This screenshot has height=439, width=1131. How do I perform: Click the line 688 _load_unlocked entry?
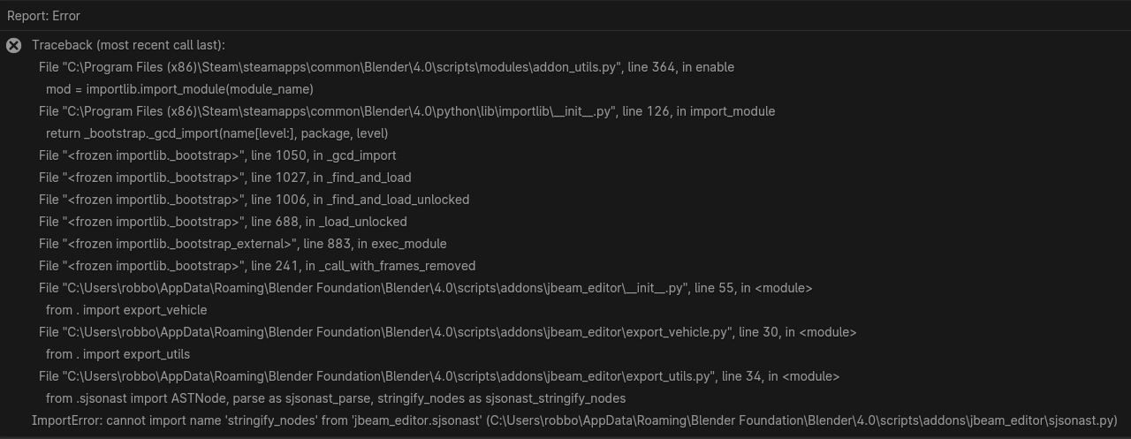coord(223,222)
